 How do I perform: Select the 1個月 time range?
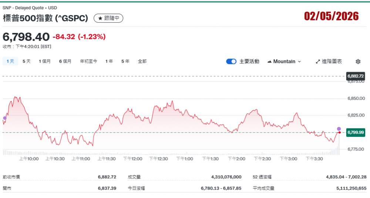click(x=45, y=61)
